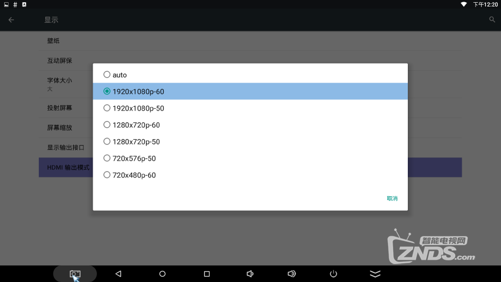Tap the circle Home navigation button
The height and width of the screenshot is (282, 501).
pos(162,274)
